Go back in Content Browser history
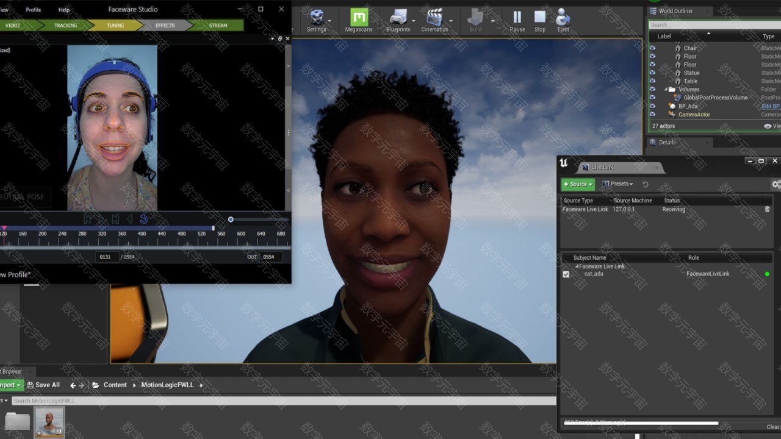The image size is (781, 439). coord(73,385)
